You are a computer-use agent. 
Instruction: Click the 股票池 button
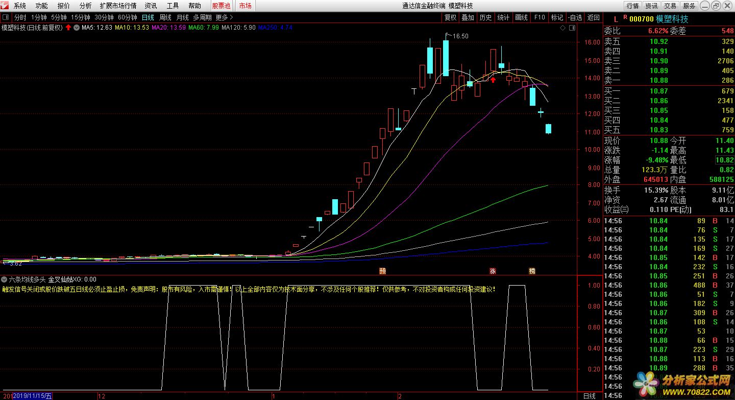pyautogui.click(x=221, y=6)
